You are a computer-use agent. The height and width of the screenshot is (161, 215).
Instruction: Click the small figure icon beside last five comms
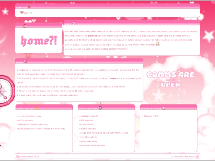point(164,108)
